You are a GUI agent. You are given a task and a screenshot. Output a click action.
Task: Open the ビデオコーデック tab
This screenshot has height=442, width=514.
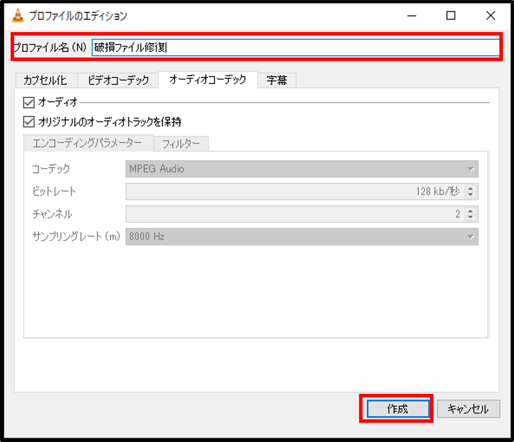[118, 80]
